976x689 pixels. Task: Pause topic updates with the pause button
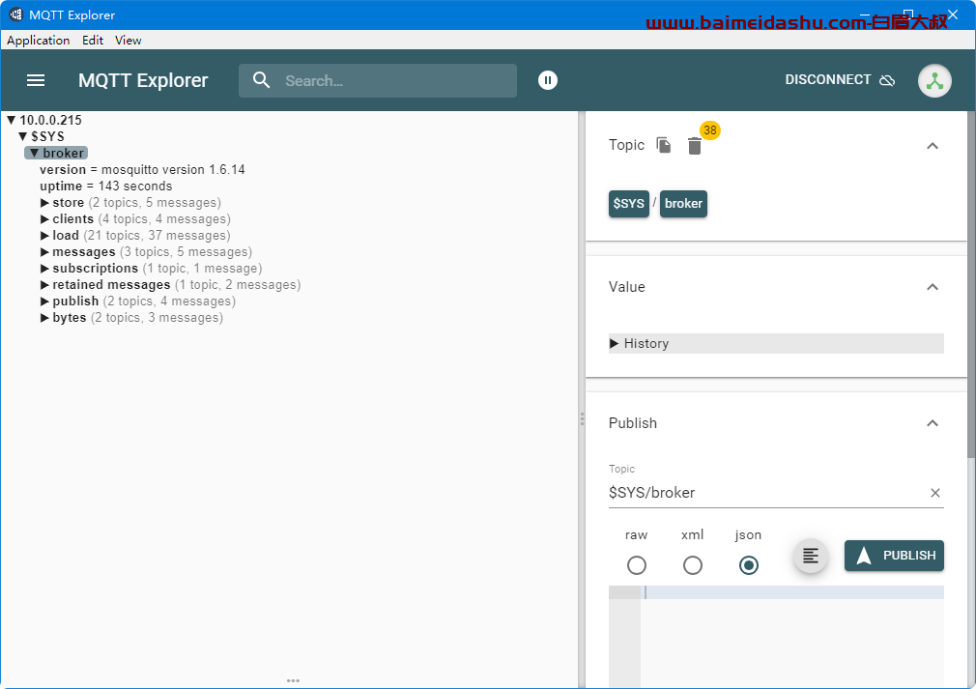click(x=548, y=80)
